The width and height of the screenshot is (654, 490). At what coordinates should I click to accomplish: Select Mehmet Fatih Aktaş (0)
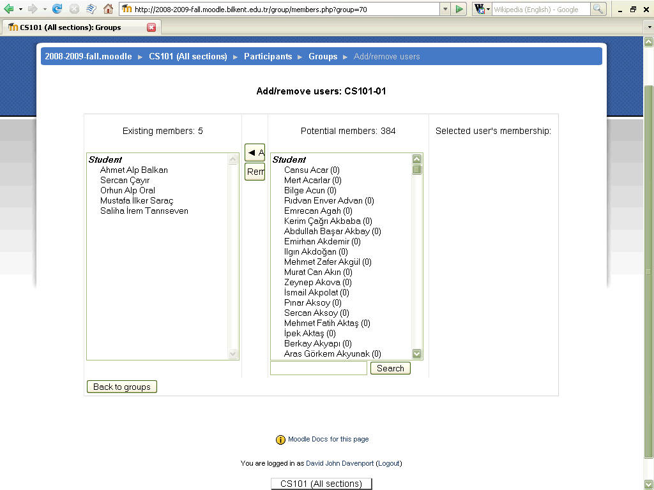(x=328, y=323)
